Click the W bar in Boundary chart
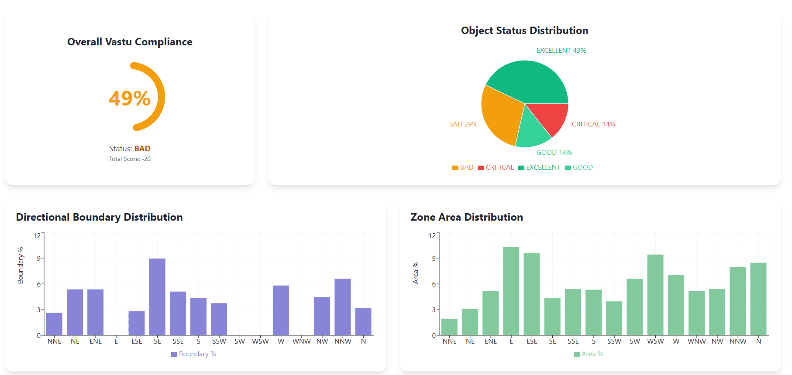 (281, 310)
